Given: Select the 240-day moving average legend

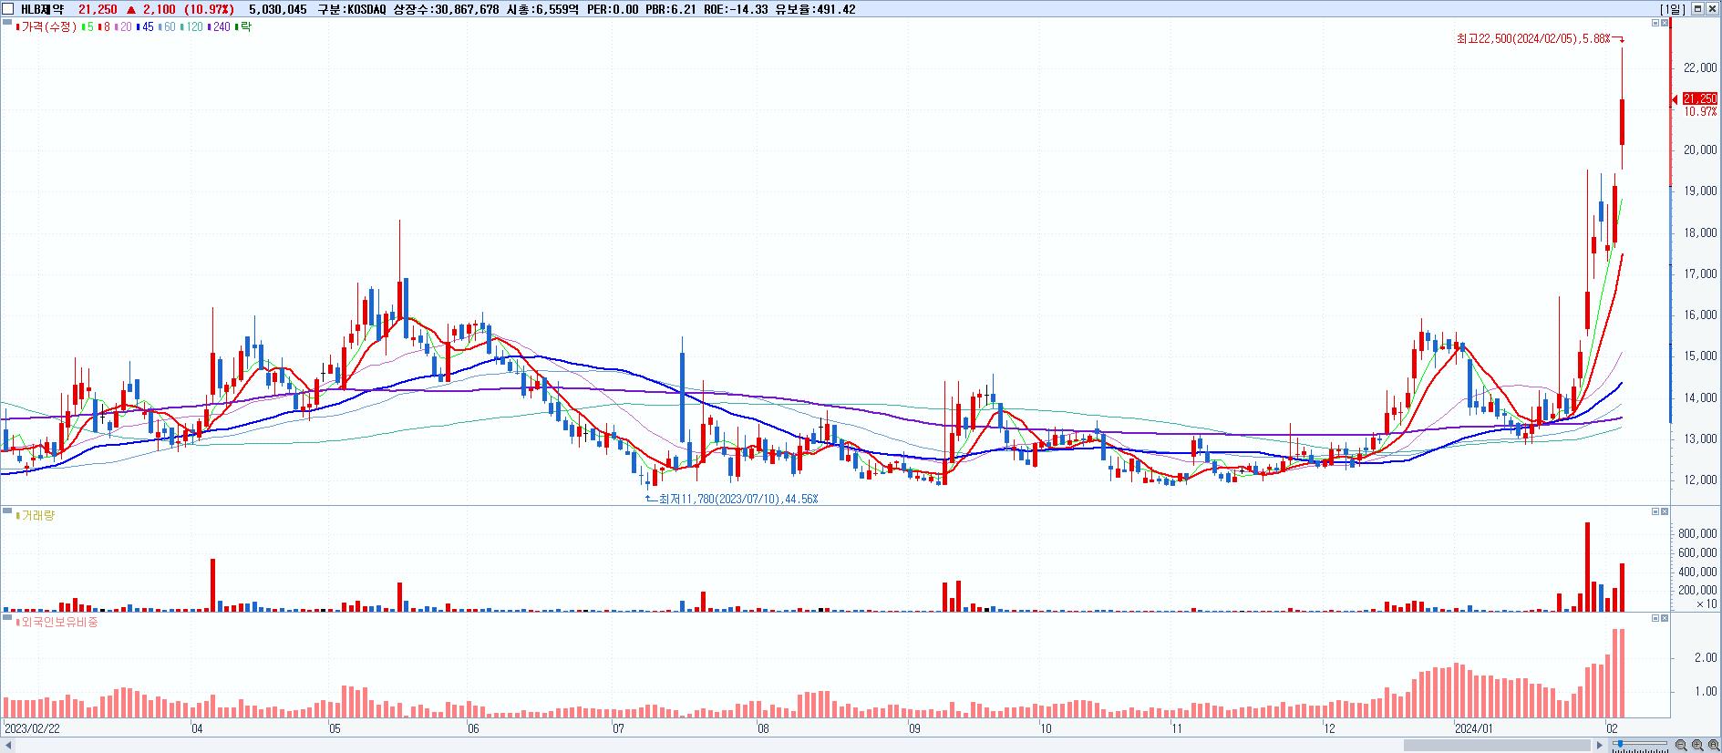Looking at the screenshot, I should point(220,27).
